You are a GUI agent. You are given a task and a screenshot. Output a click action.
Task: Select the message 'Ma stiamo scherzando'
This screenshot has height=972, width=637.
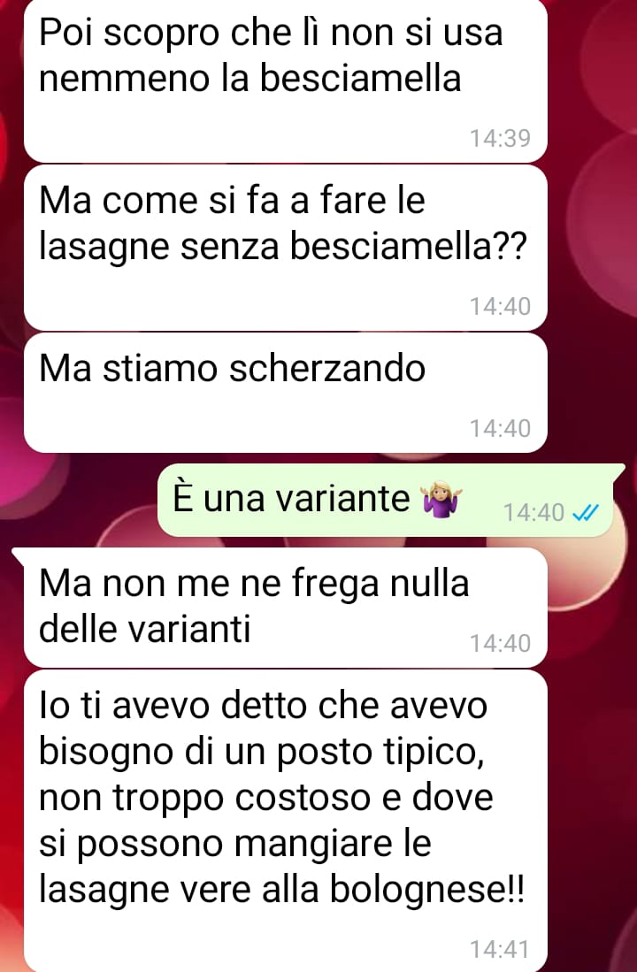pyautogui.click(x=285, y=393)
